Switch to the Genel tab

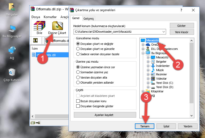76,18
